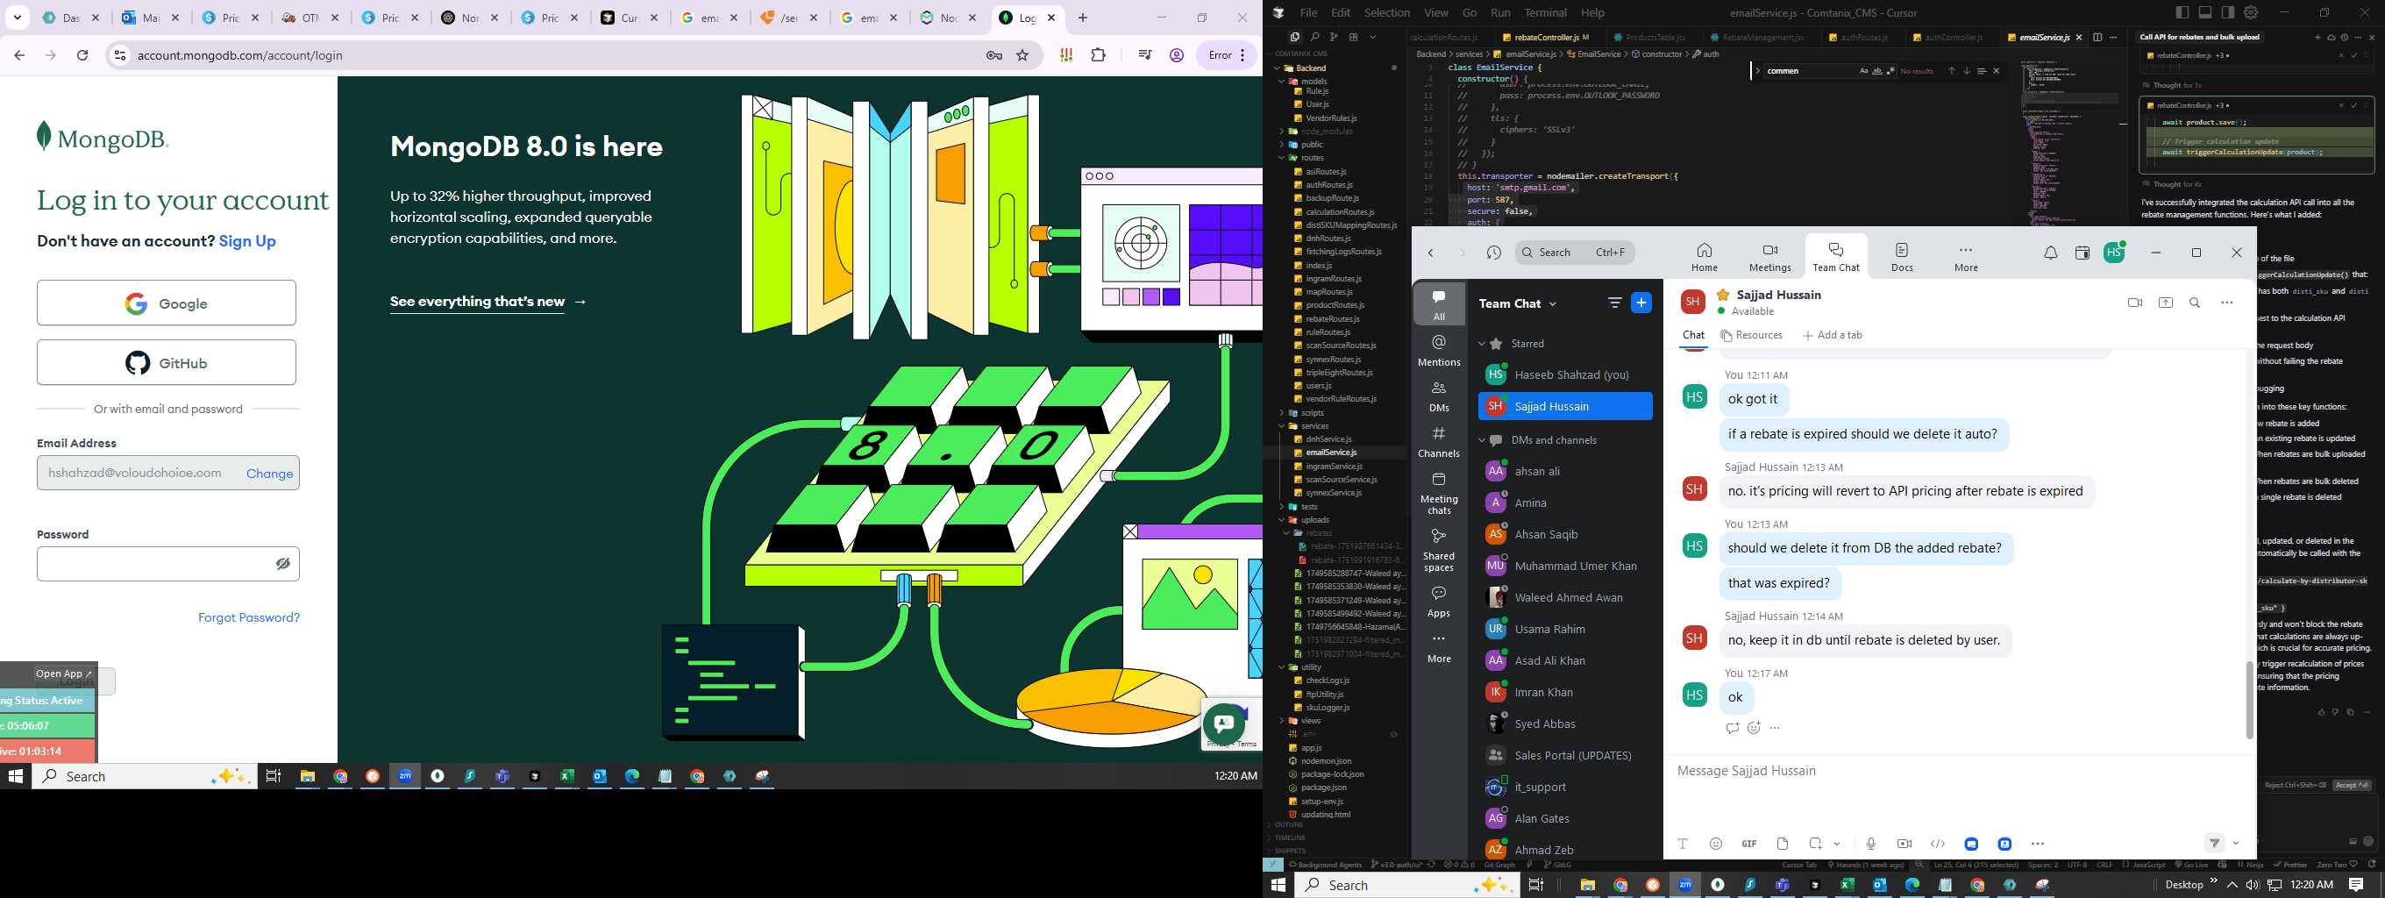Click the blue new chat plus button

(x=1641, y=303)
